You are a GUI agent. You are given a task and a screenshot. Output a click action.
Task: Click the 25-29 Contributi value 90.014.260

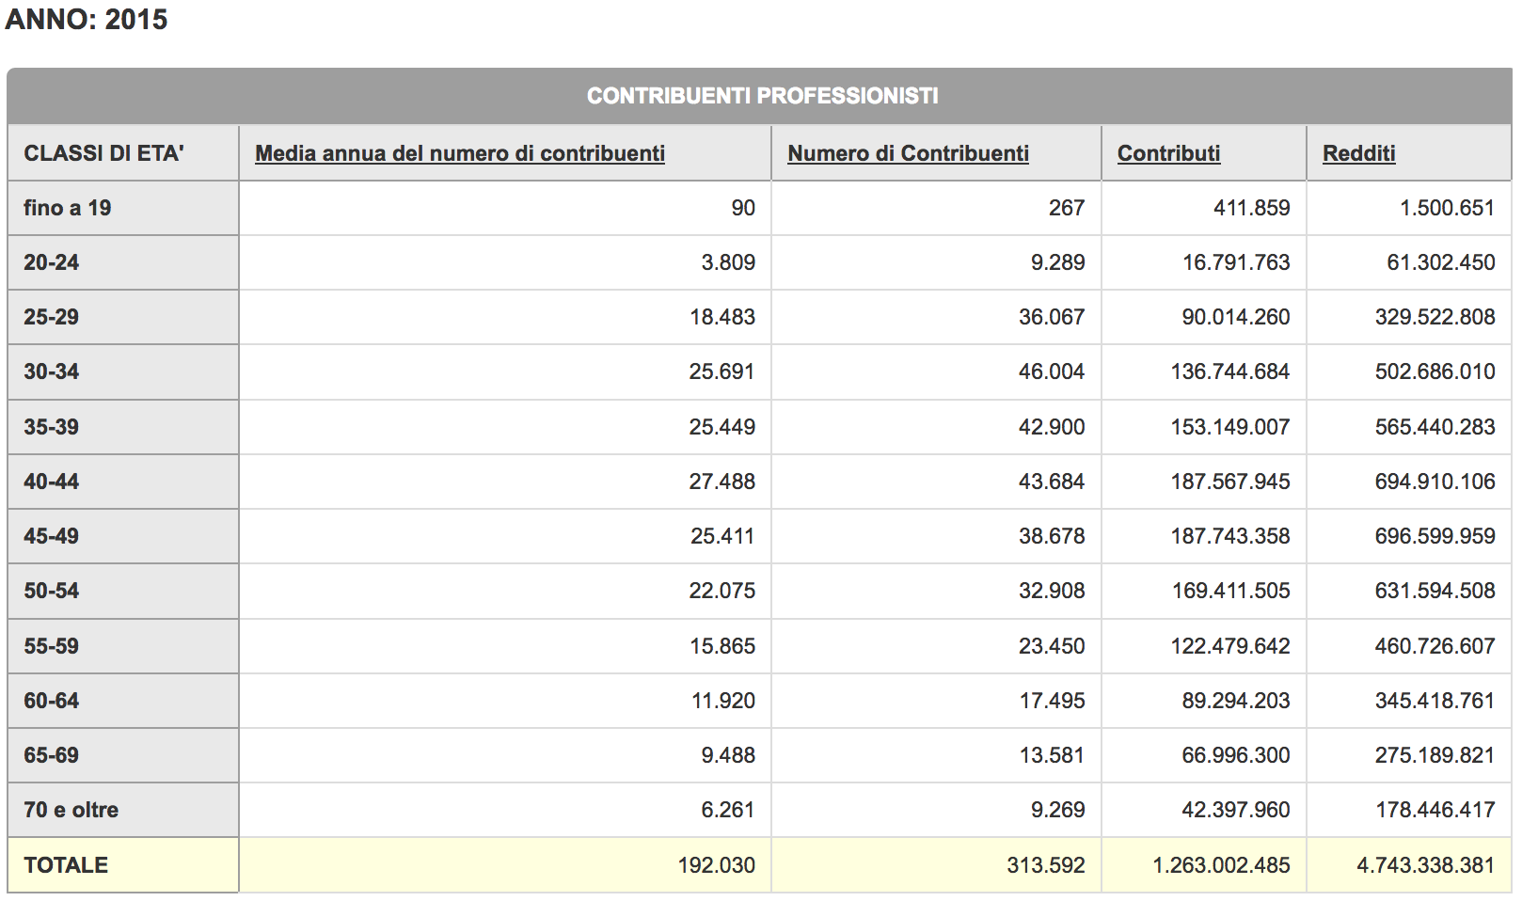coord(1235,317)
